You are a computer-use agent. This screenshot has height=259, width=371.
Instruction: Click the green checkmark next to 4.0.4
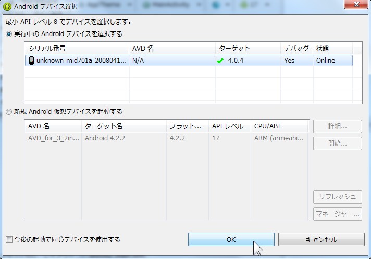[220, 61]
